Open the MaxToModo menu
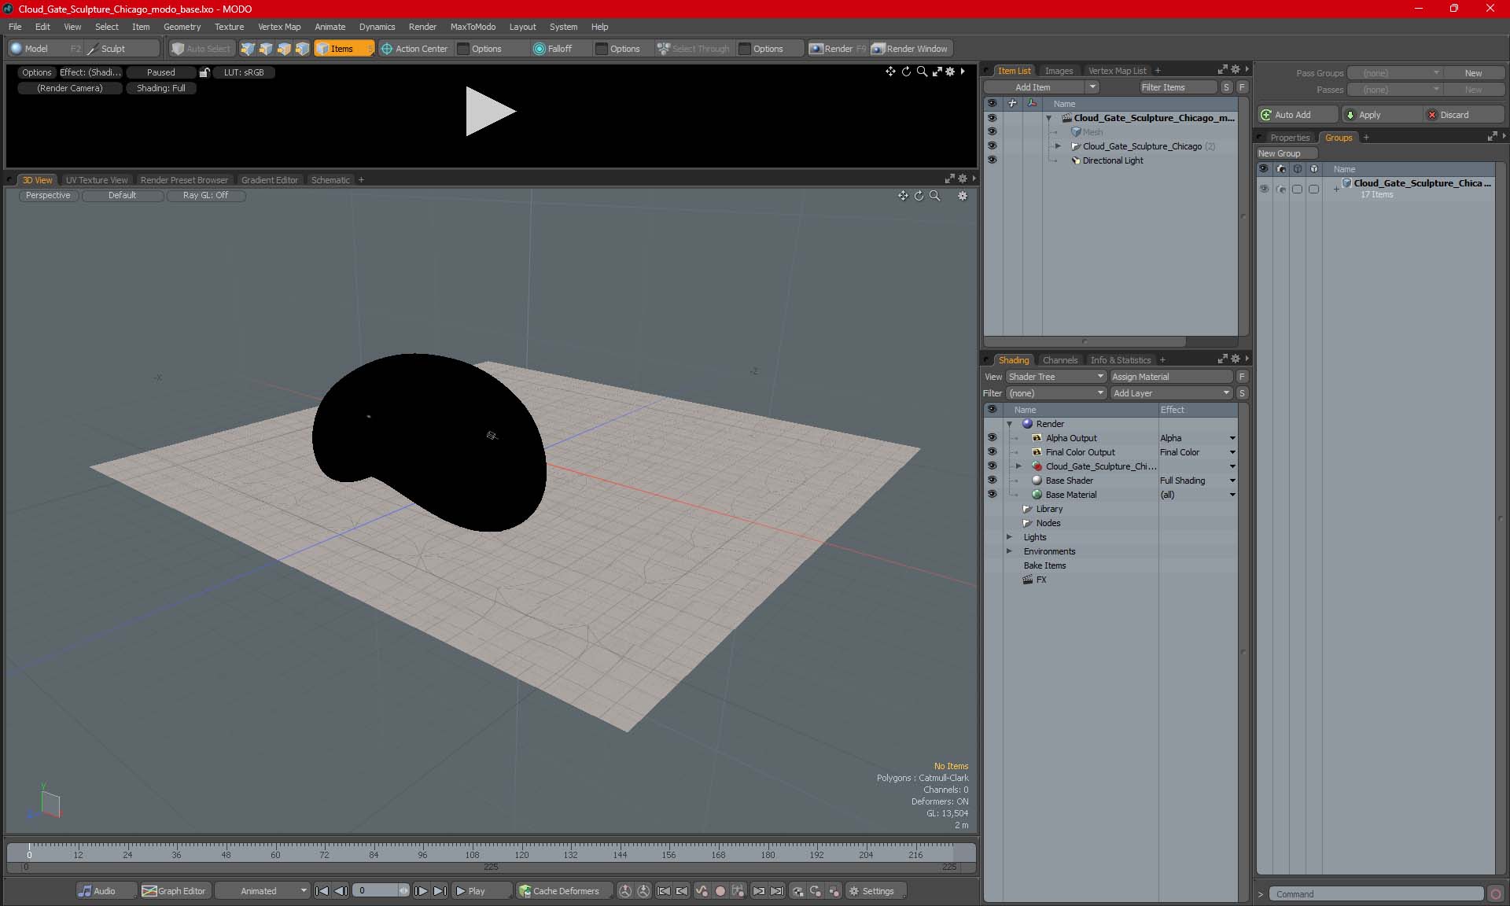Image resolution: width=1510 pixels, height=906 pixels. (x=473, y=27)
